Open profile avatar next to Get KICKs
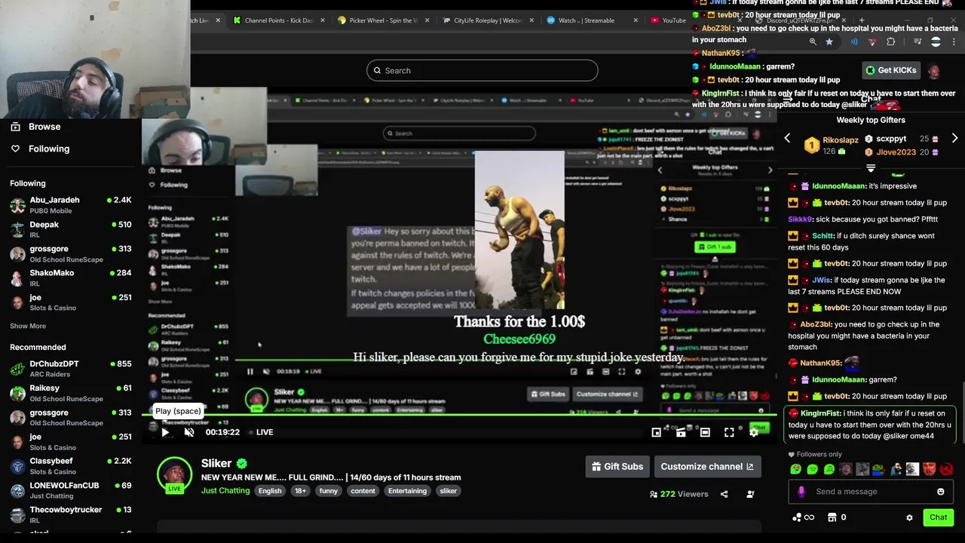This screenshot has height=543, width=965. [x=933, y=71]
